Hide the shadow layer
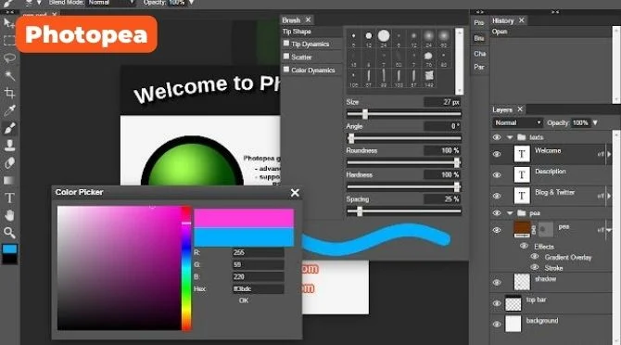Viewport: 621px width, 345px height. coord(497,283)
